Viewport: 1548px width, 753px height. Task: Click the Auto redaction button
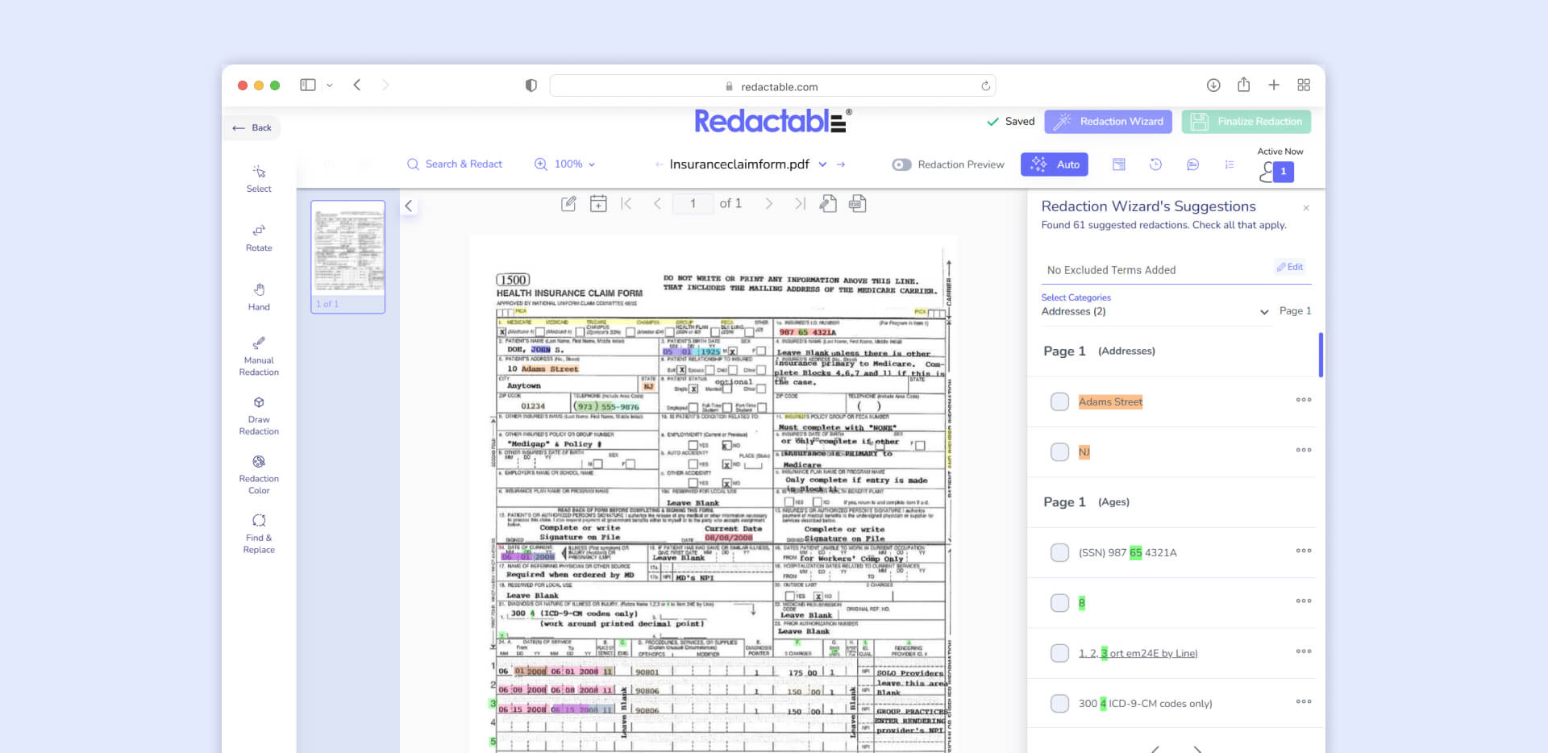pos(1055,164)
